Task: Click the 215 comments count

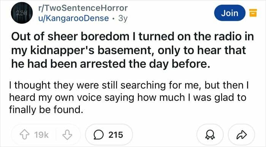Action: pos(116,135)
